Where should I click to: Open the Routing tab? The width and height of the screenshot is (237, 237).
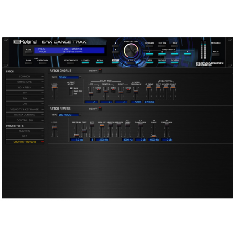[x=25, y=131]
